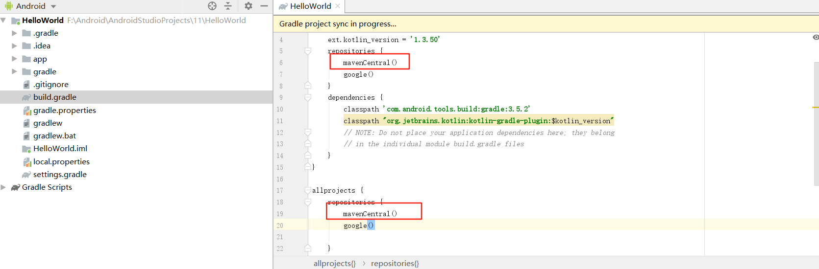The height and width of the screenshot is (269, 819).
Task: Expand the app module folder
Action: 14,59
